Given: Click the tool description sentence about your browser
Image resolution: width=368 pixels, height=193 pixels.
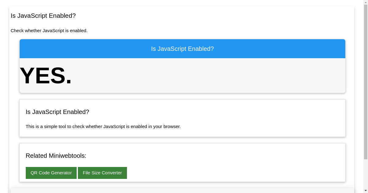Looking at the screenshot, I should [103, 126].
